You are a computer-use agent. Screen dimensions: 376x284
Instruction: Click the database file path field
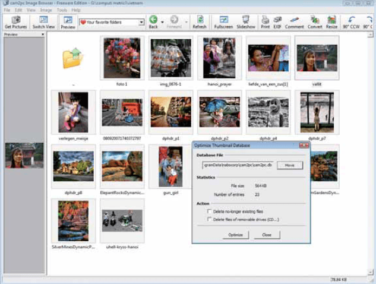pos(238,165)
